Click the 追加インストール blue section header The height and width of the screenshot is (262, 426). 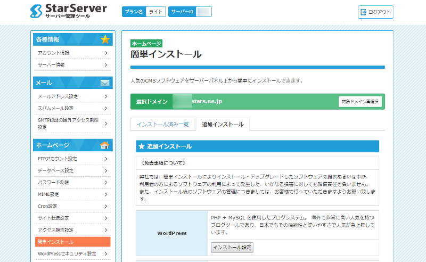(x=258, y=146)
